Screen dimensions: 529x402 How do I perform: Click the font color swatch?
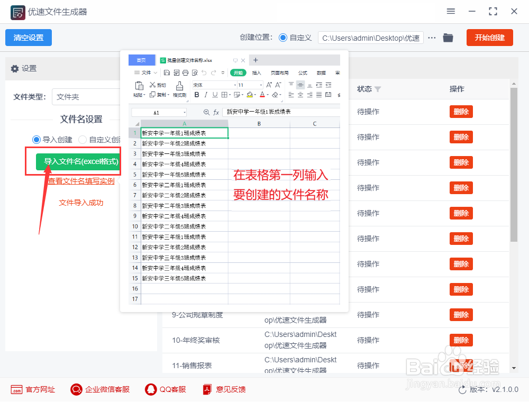[262, 95]
